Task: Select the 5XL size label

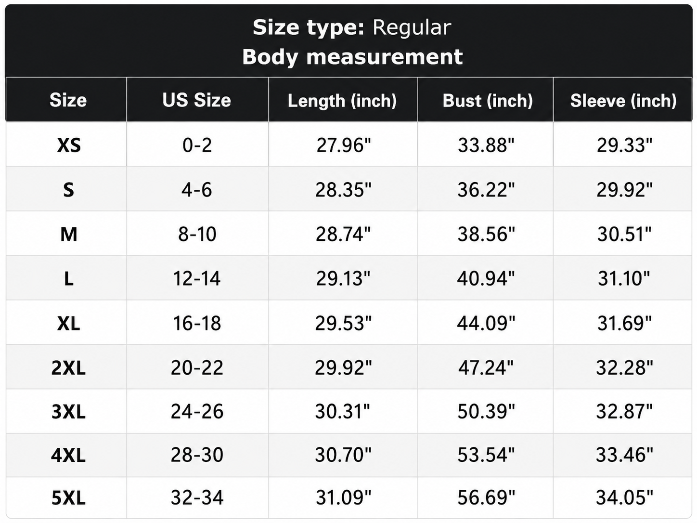Action: coord(68,497)
